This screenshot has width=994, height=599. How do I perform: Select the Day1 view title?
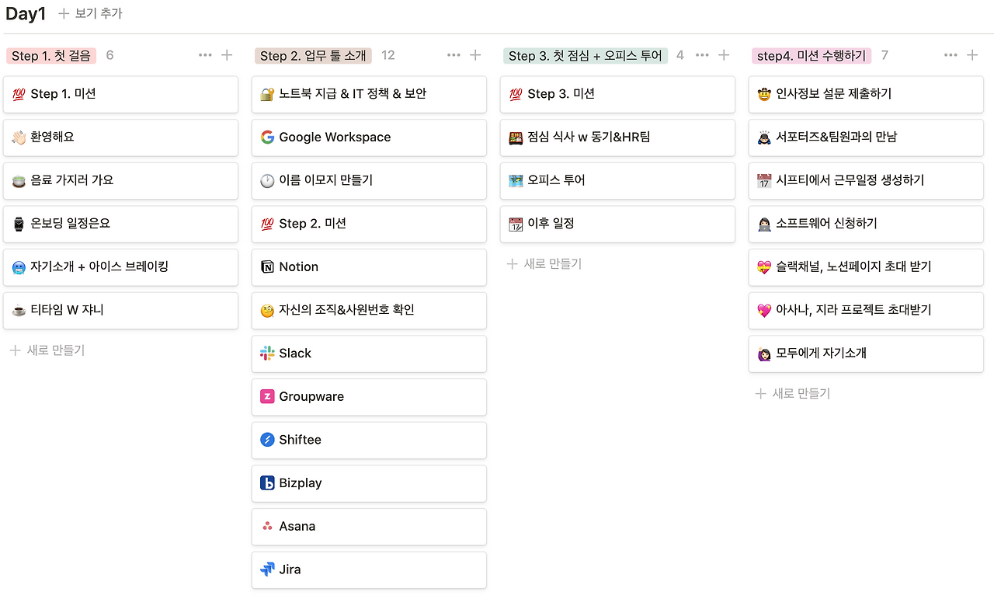tap(26, 13)
